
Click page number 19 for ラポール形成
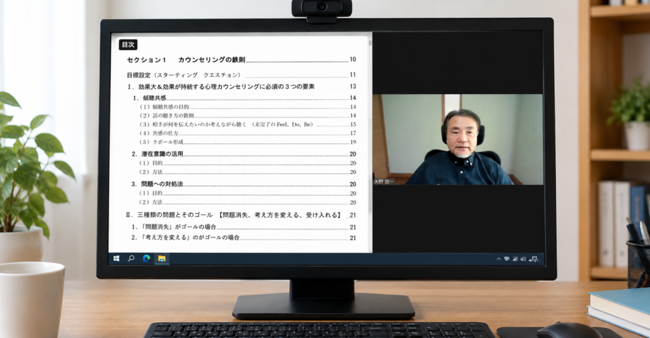353,142
